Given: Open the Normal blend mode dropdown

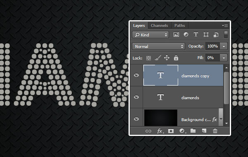Looking at the screenshot, I should click(158, 46).
